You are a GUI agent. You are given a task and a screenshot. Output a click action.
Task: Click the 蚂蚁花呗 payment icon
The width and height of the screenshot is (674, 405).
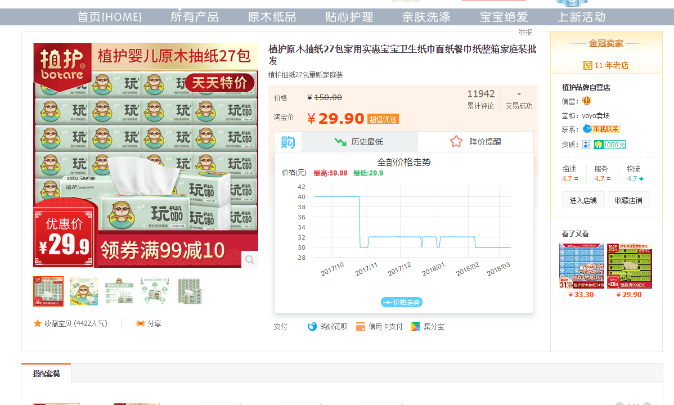coord(312,326)
